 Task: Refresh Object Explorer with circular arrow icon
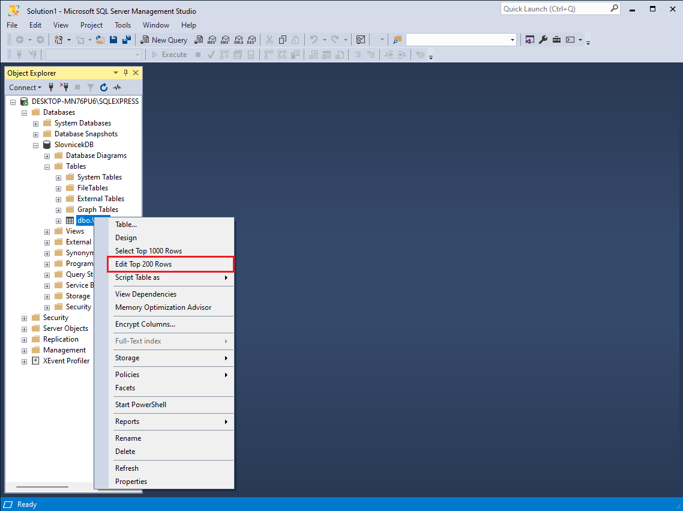104,87
